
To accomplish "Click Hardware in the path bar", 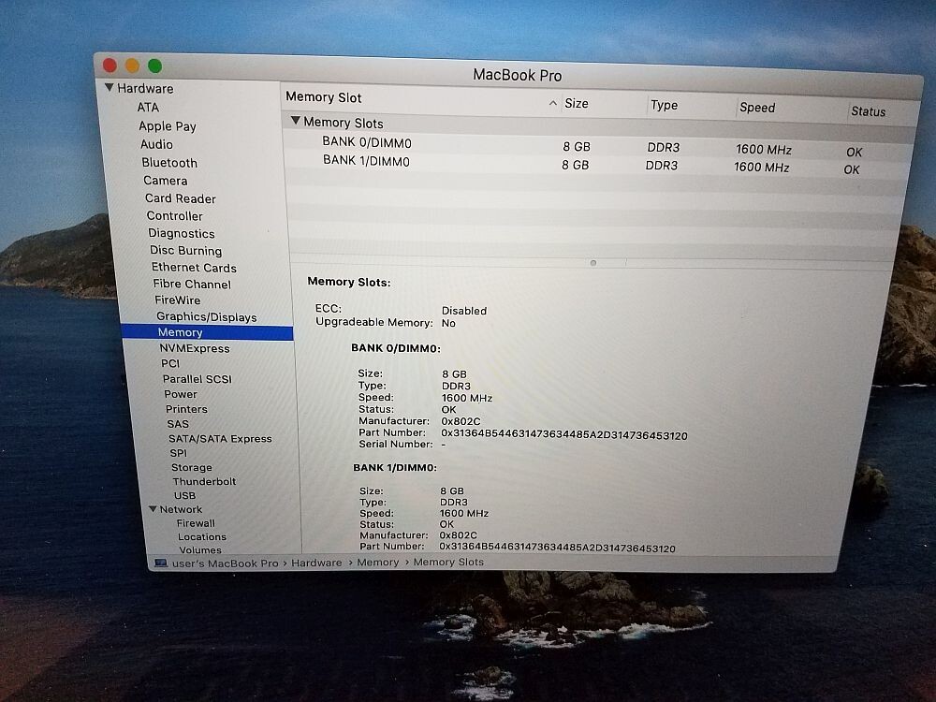I will [316, 563].
